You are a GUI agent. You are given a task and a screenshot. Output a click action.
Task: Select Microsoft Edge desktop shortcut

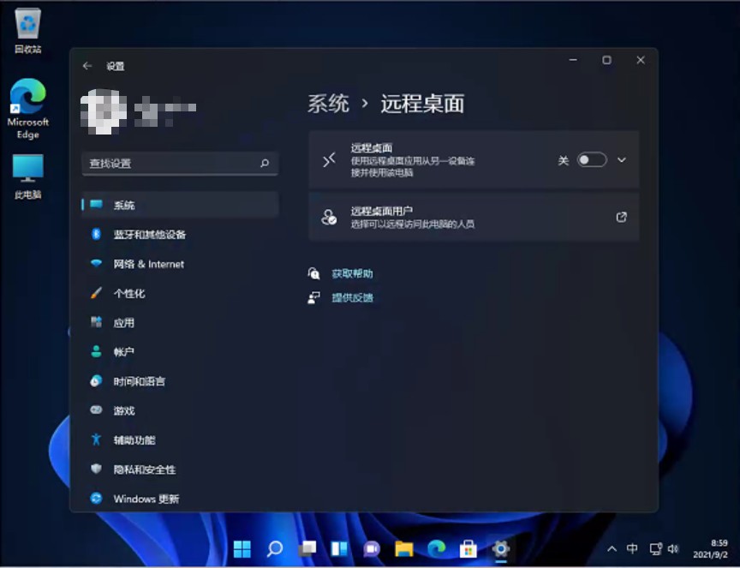(28, 109)
